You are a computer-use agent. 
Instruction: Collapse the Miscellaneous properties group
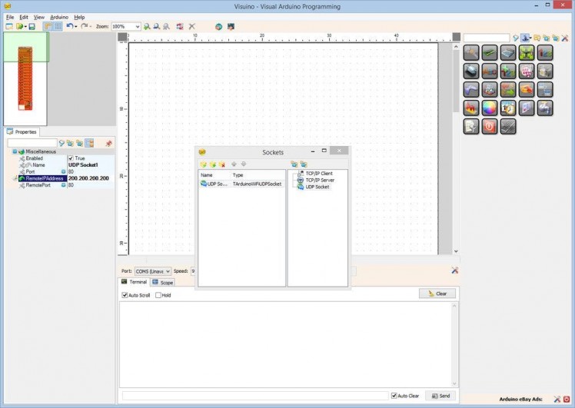coord(15,151)
